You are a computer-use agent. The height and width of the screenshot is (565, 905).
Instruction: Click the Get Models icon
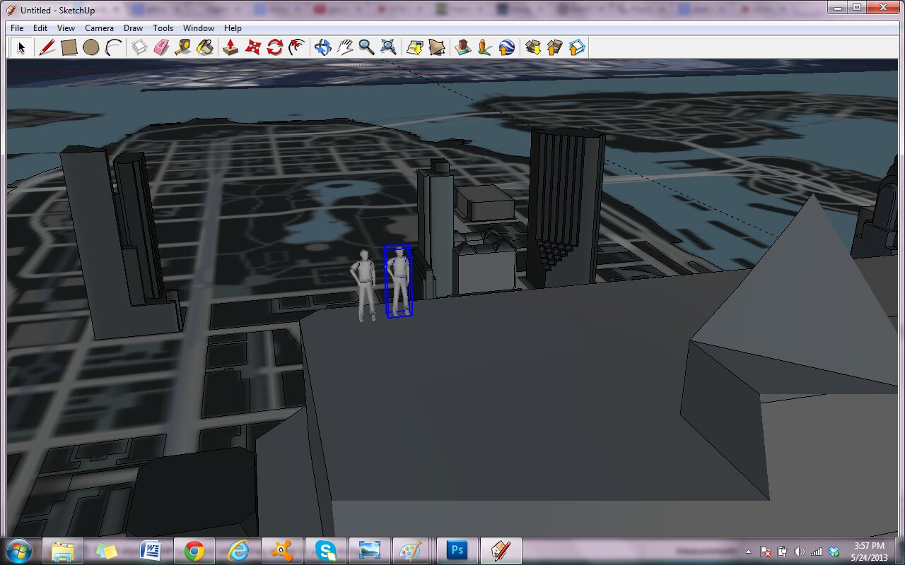pyautogui.click(x=533, y=47)
